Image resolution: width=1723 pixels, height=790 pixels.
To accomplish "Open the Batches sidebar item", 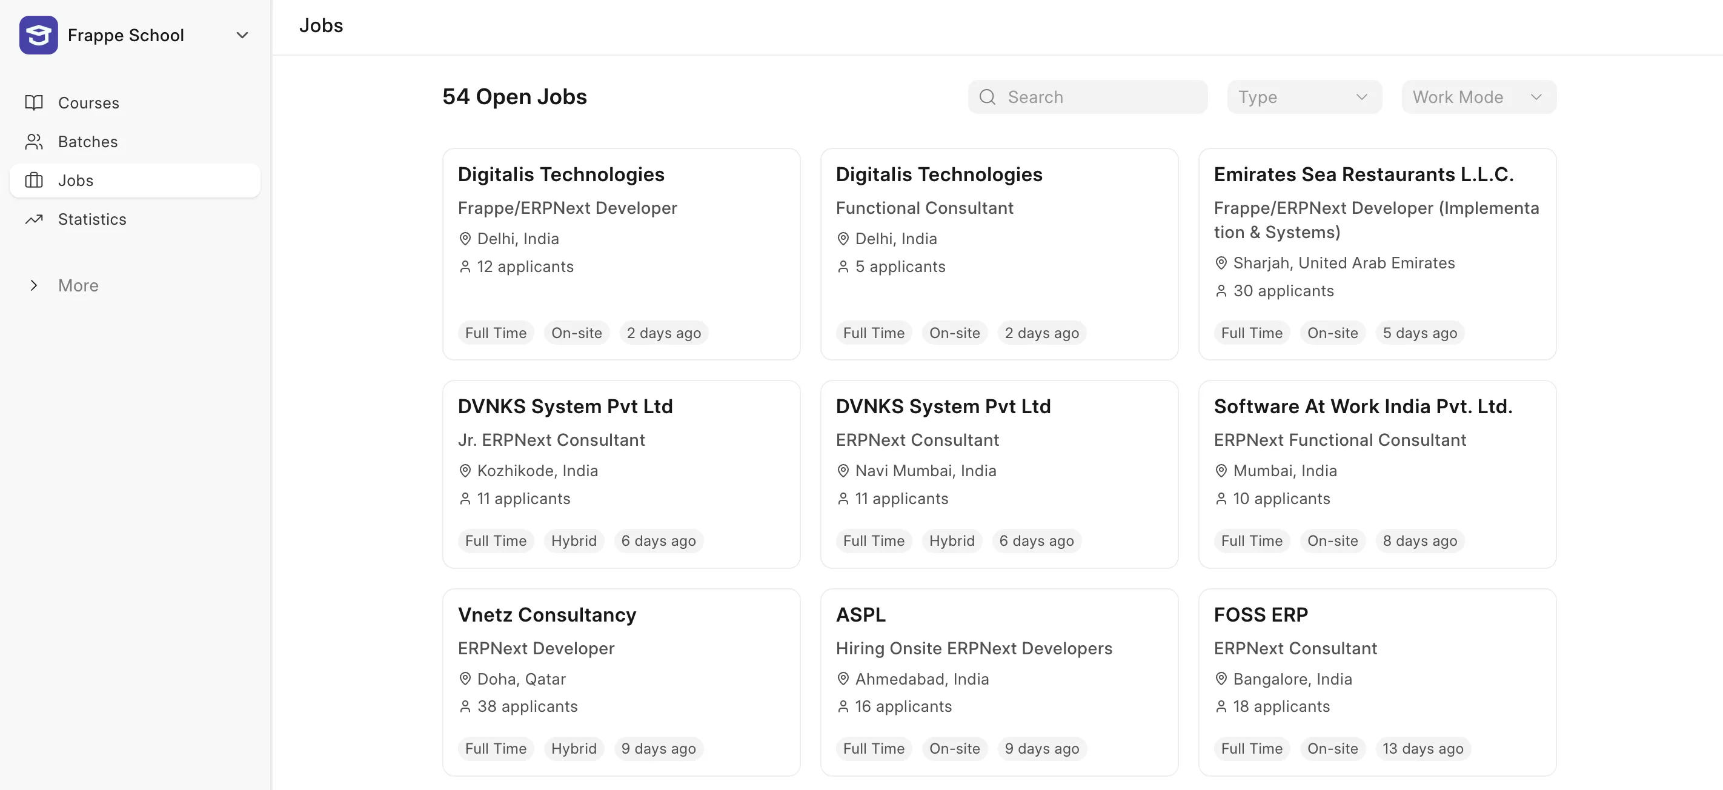I will tap(88, 141).
